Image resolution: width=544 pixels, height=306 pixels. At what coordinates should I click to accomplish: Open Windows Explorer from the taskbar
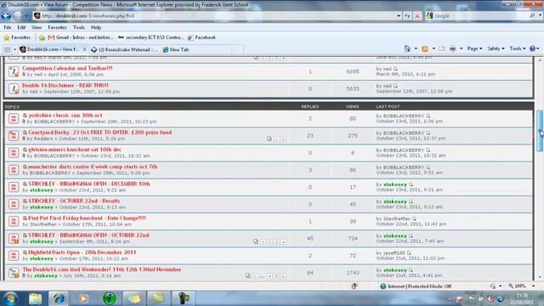click(x=35, y=298)
